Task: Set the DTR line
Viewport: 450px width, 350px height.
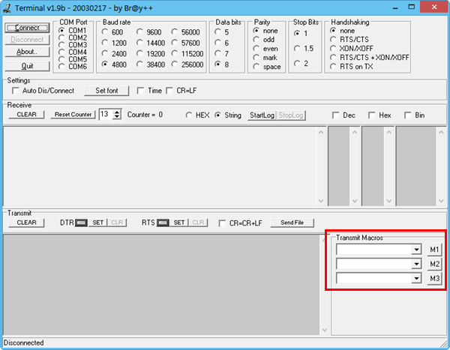Action: [x=97, y=223]
